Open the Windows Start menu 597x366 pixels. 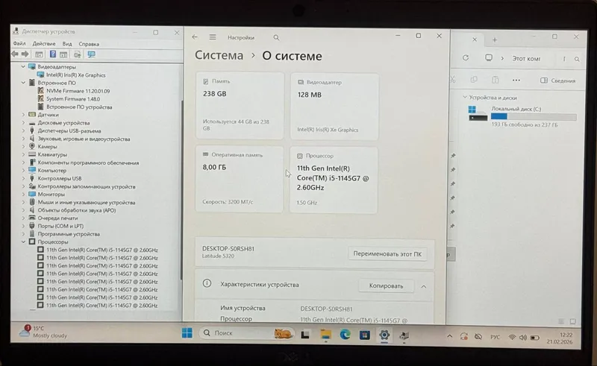click(187, 333)
